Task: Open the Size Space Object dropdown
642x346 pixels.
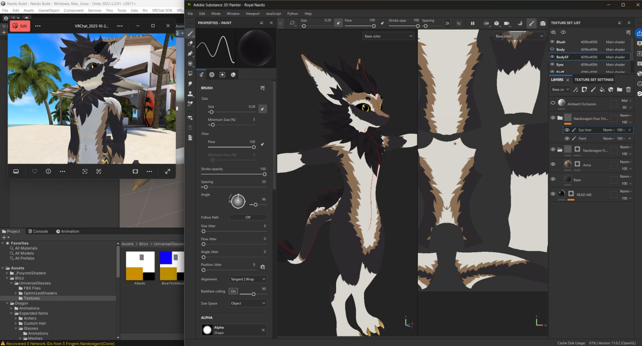Action: [248, 303]
